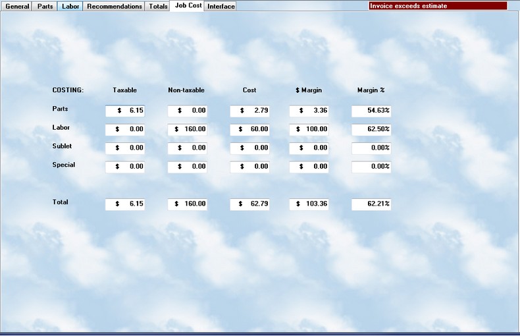Screen dimensions: 520x336
Task: Select the Labor tab
Action: coord(70,7)
